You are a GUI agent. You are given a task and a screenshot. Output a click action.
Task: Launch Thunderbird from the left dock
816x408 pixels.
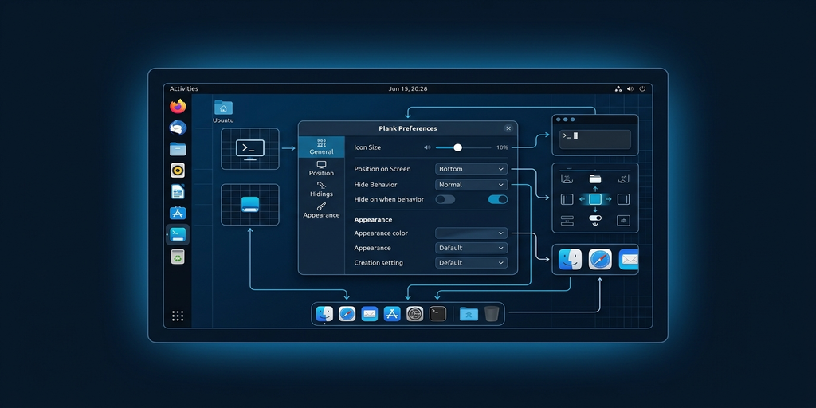click(x=178, y=127)
